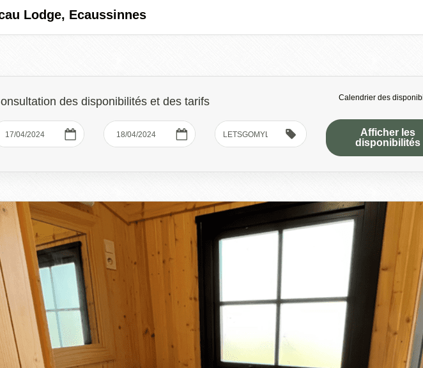Click the textured strip below the form

click(x=211, y=187)
